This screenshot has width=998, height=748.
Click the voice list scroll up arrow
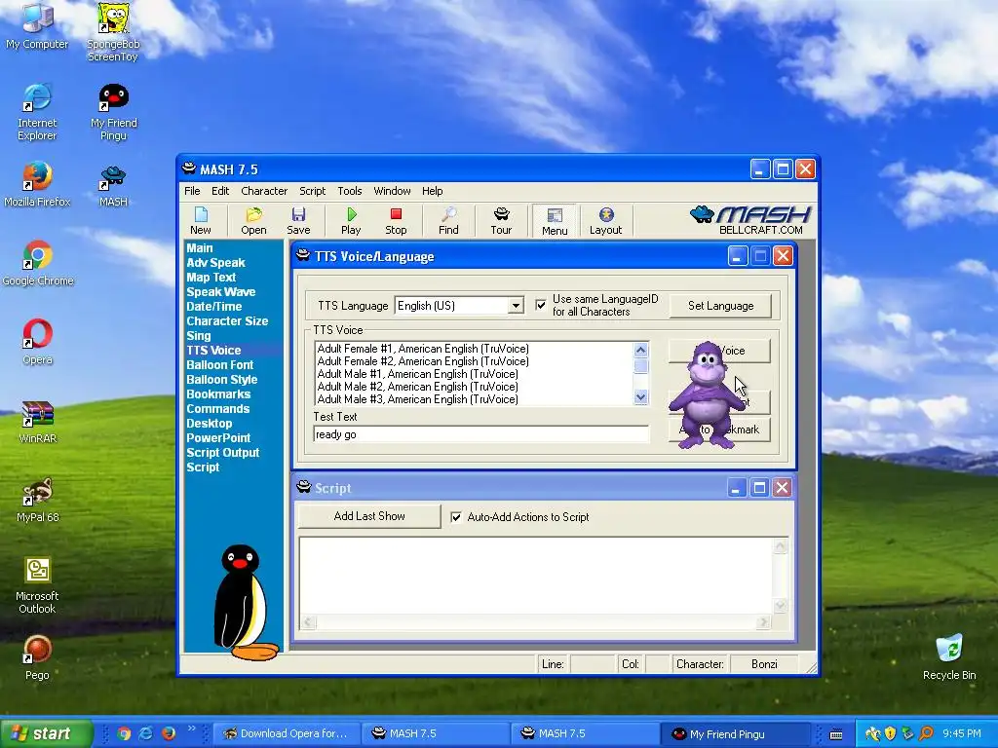pyautogui.click(x=641, y=350)
